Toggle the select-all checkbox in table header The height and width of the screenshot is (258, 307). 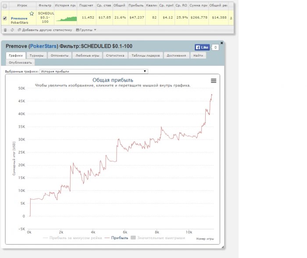tap(5, 6)
